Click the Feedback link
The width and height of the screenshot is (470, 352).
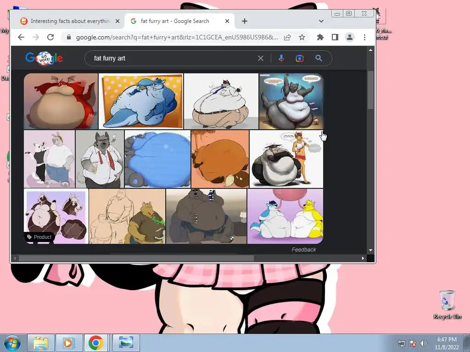tap(304, 250)
